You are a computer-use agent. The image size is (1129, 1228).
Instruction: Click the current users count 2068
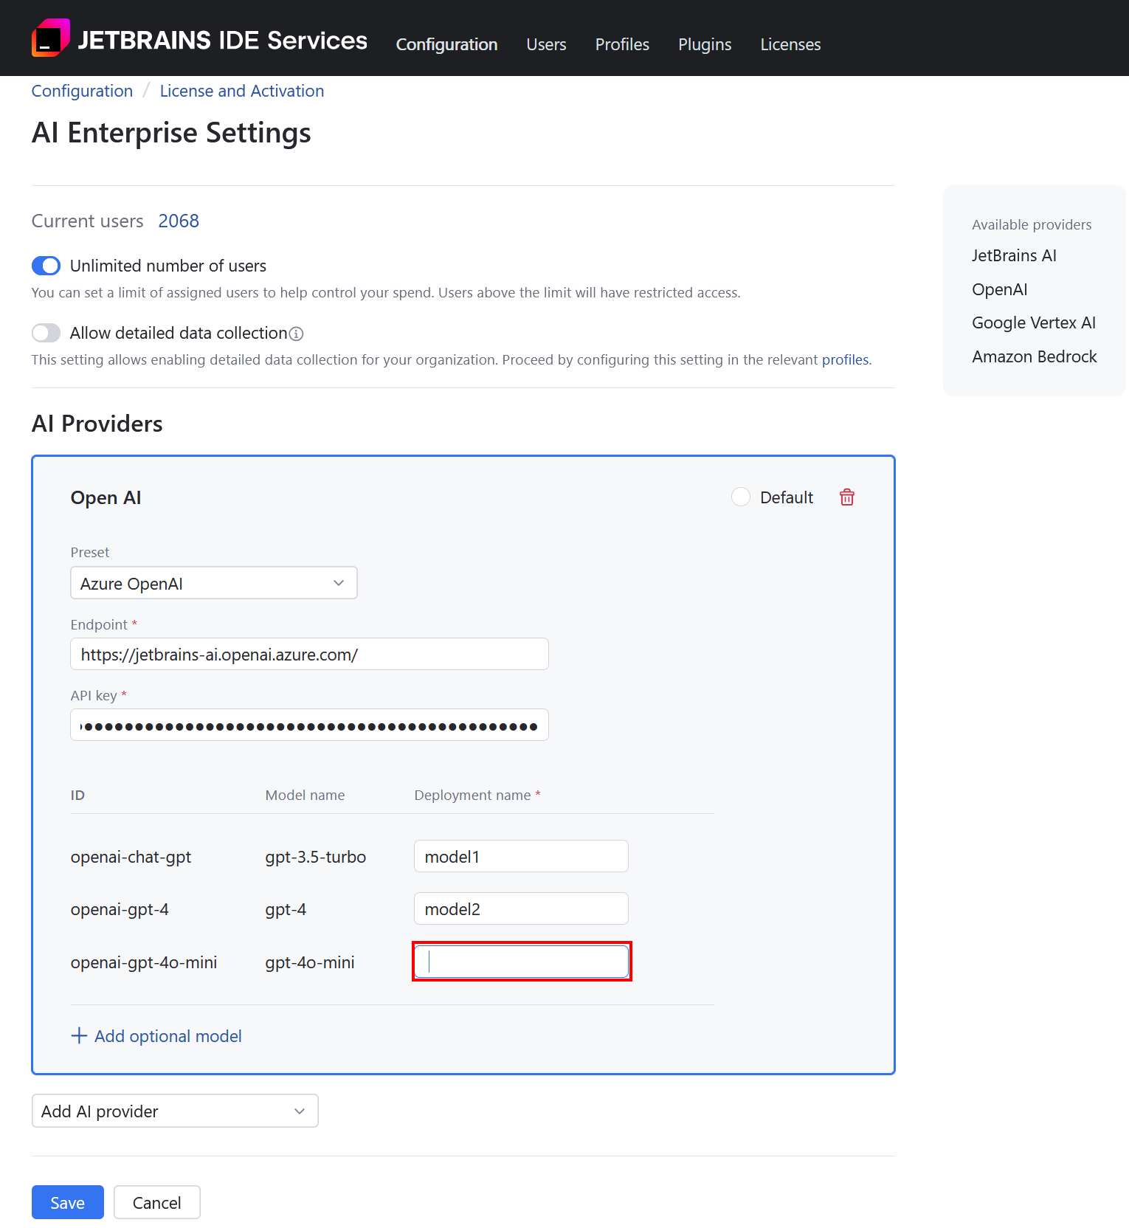(179, 221)
